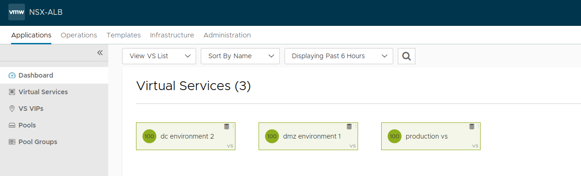The image size is (581, 176).
Task: Click the Pools sidebar icon
Action: [x=12, y=125]
